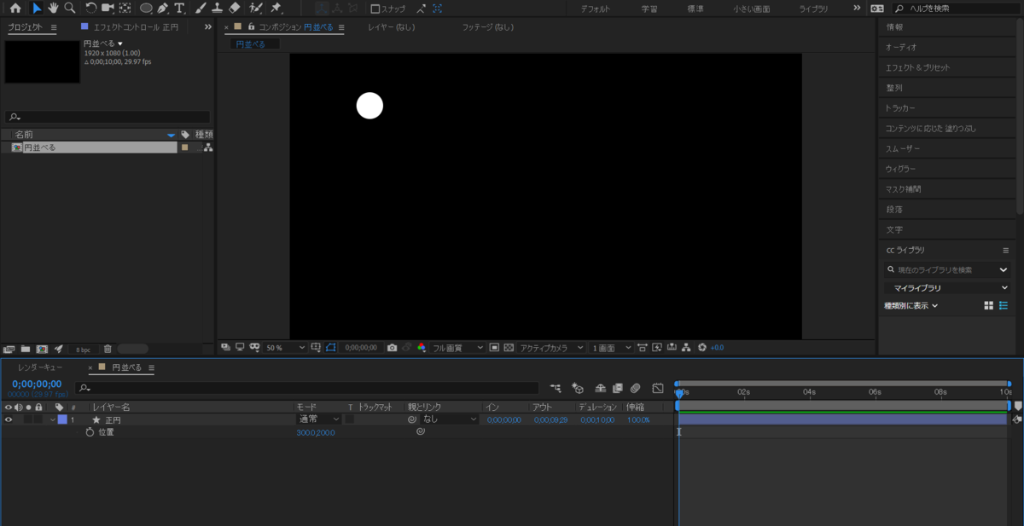Collapse the 正円 layer properties arrow
1024x526 pixels.
pyautogui.click(x=53, y=419)
